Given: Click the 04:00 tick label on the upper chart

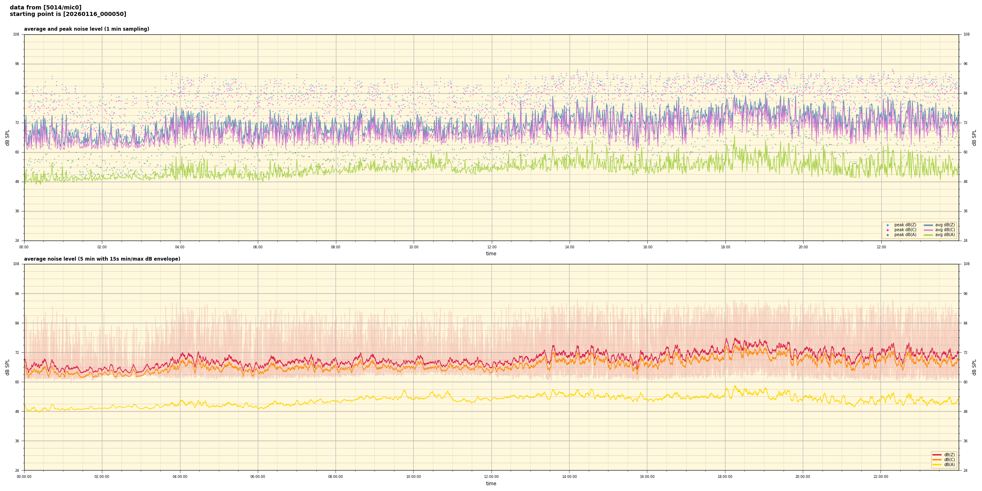Looking at the screenshot, I should [180, 247].
